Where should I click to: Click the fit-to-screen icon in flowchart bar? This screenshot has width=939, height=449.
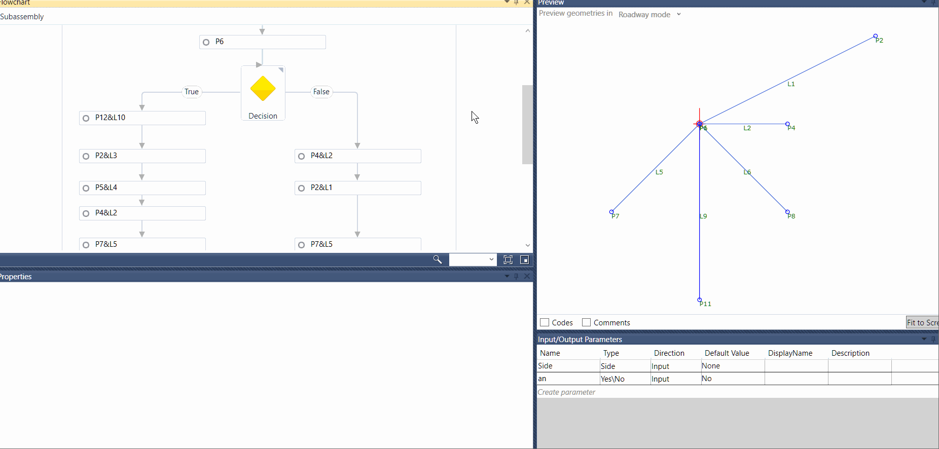[508, 260]
